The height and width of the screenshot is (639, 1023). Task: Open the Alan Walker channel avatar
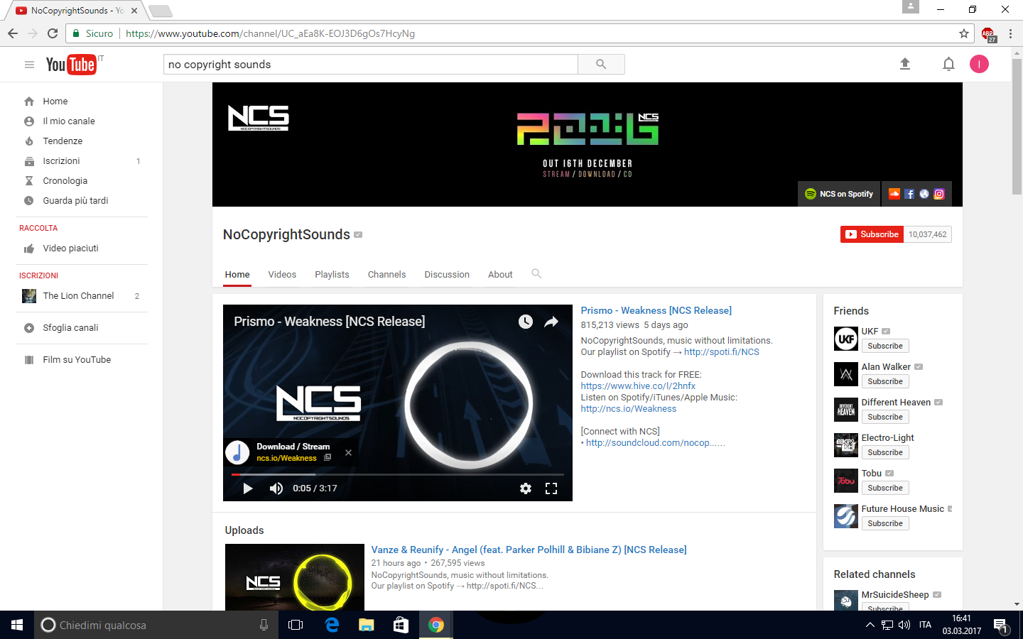[x=846, y=374]
